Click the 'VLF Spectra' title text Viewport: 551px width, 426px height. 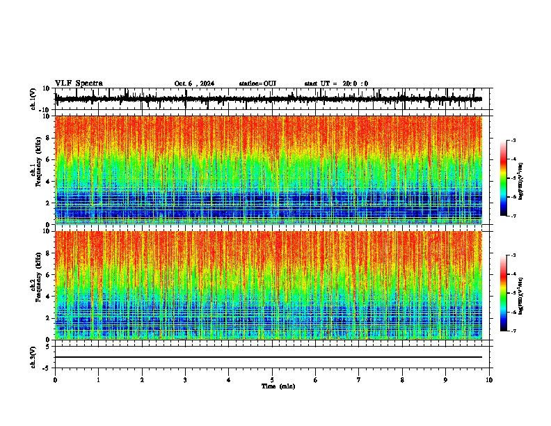tap(79, 84)
